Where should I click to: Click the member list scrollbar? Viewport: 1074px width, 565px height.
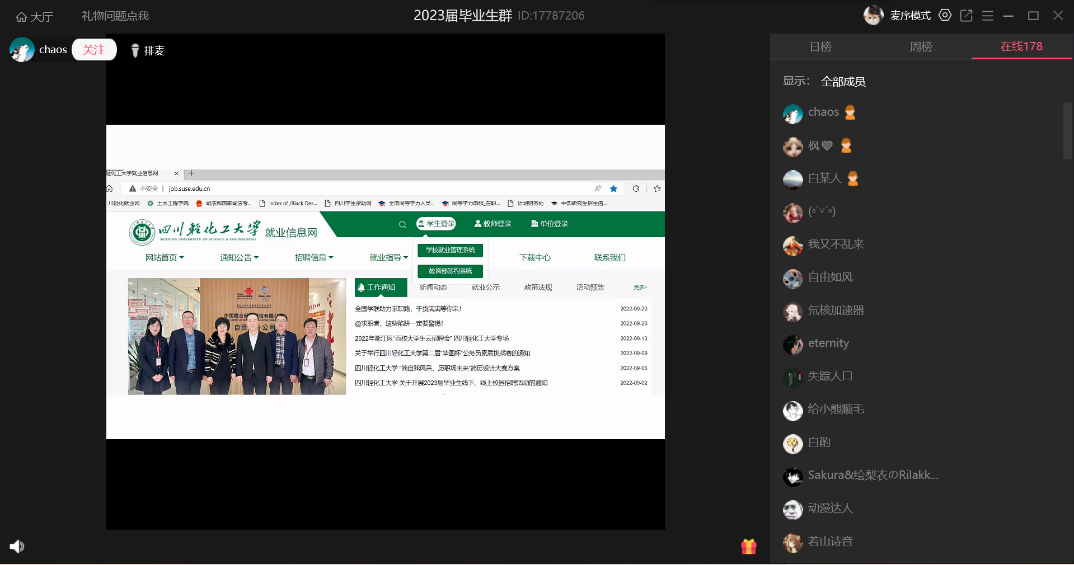tap(1067, 131)
